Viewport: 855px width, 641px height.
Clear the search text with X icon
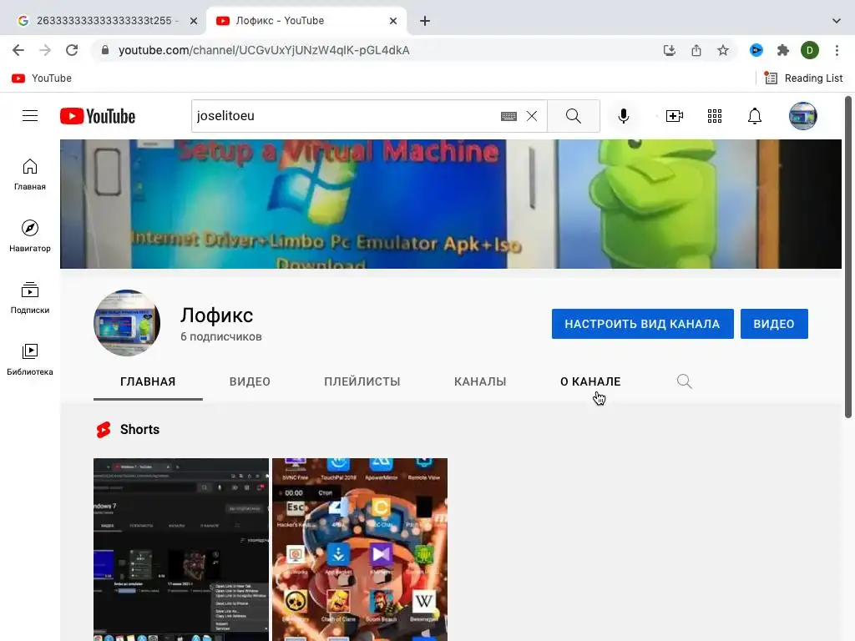click(x=532, y=116)
